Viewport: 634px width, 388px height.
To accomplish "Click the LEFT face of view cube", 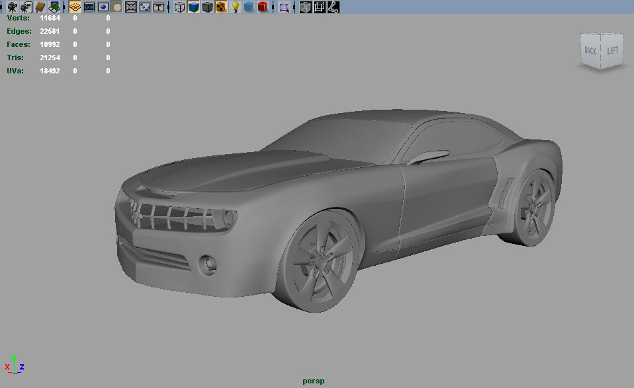I will [x=612, y=50].
